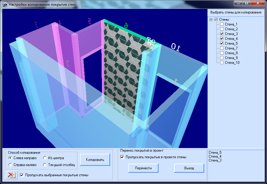Check the Стена_1 checkbox
The width and height of the screenshot is (267, 184).
[222, 24]
